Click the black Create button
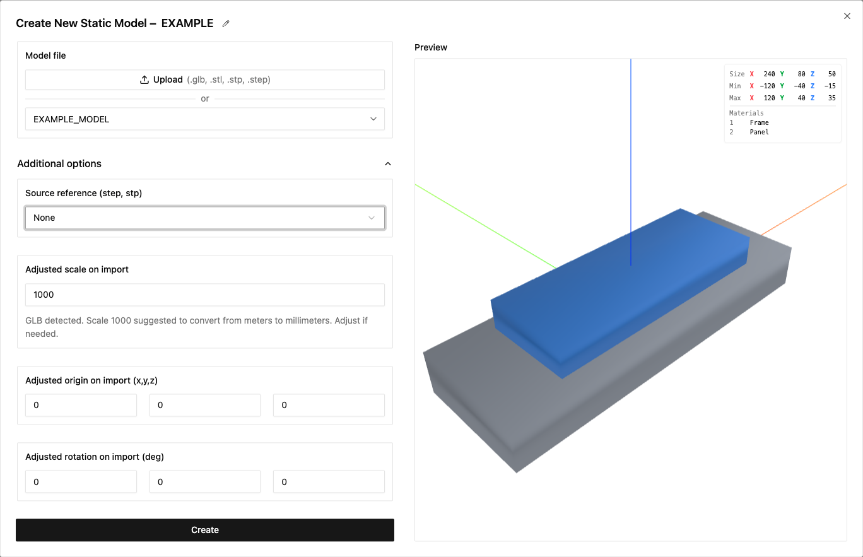The image size is (863, 557). 205,530
